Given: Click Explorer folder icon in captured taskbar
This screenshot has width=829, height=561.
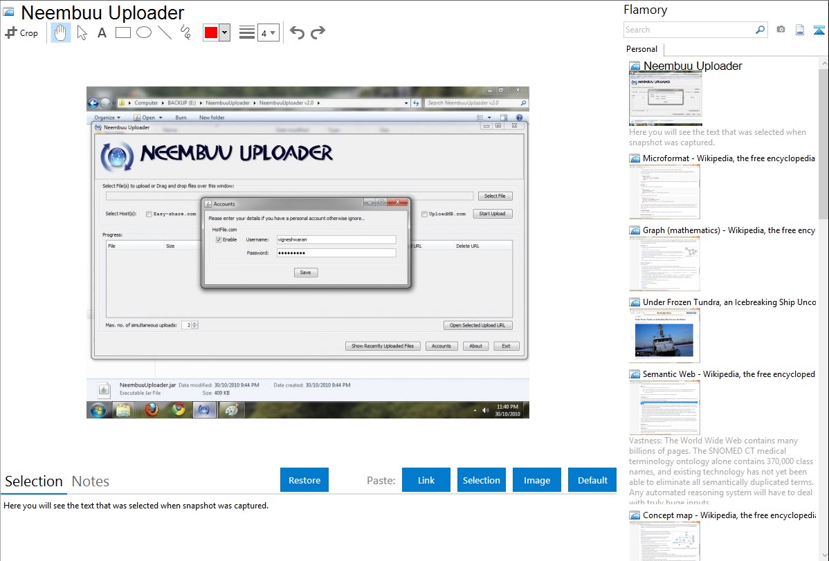Looking at the screenshot, I should click(124, 410).
